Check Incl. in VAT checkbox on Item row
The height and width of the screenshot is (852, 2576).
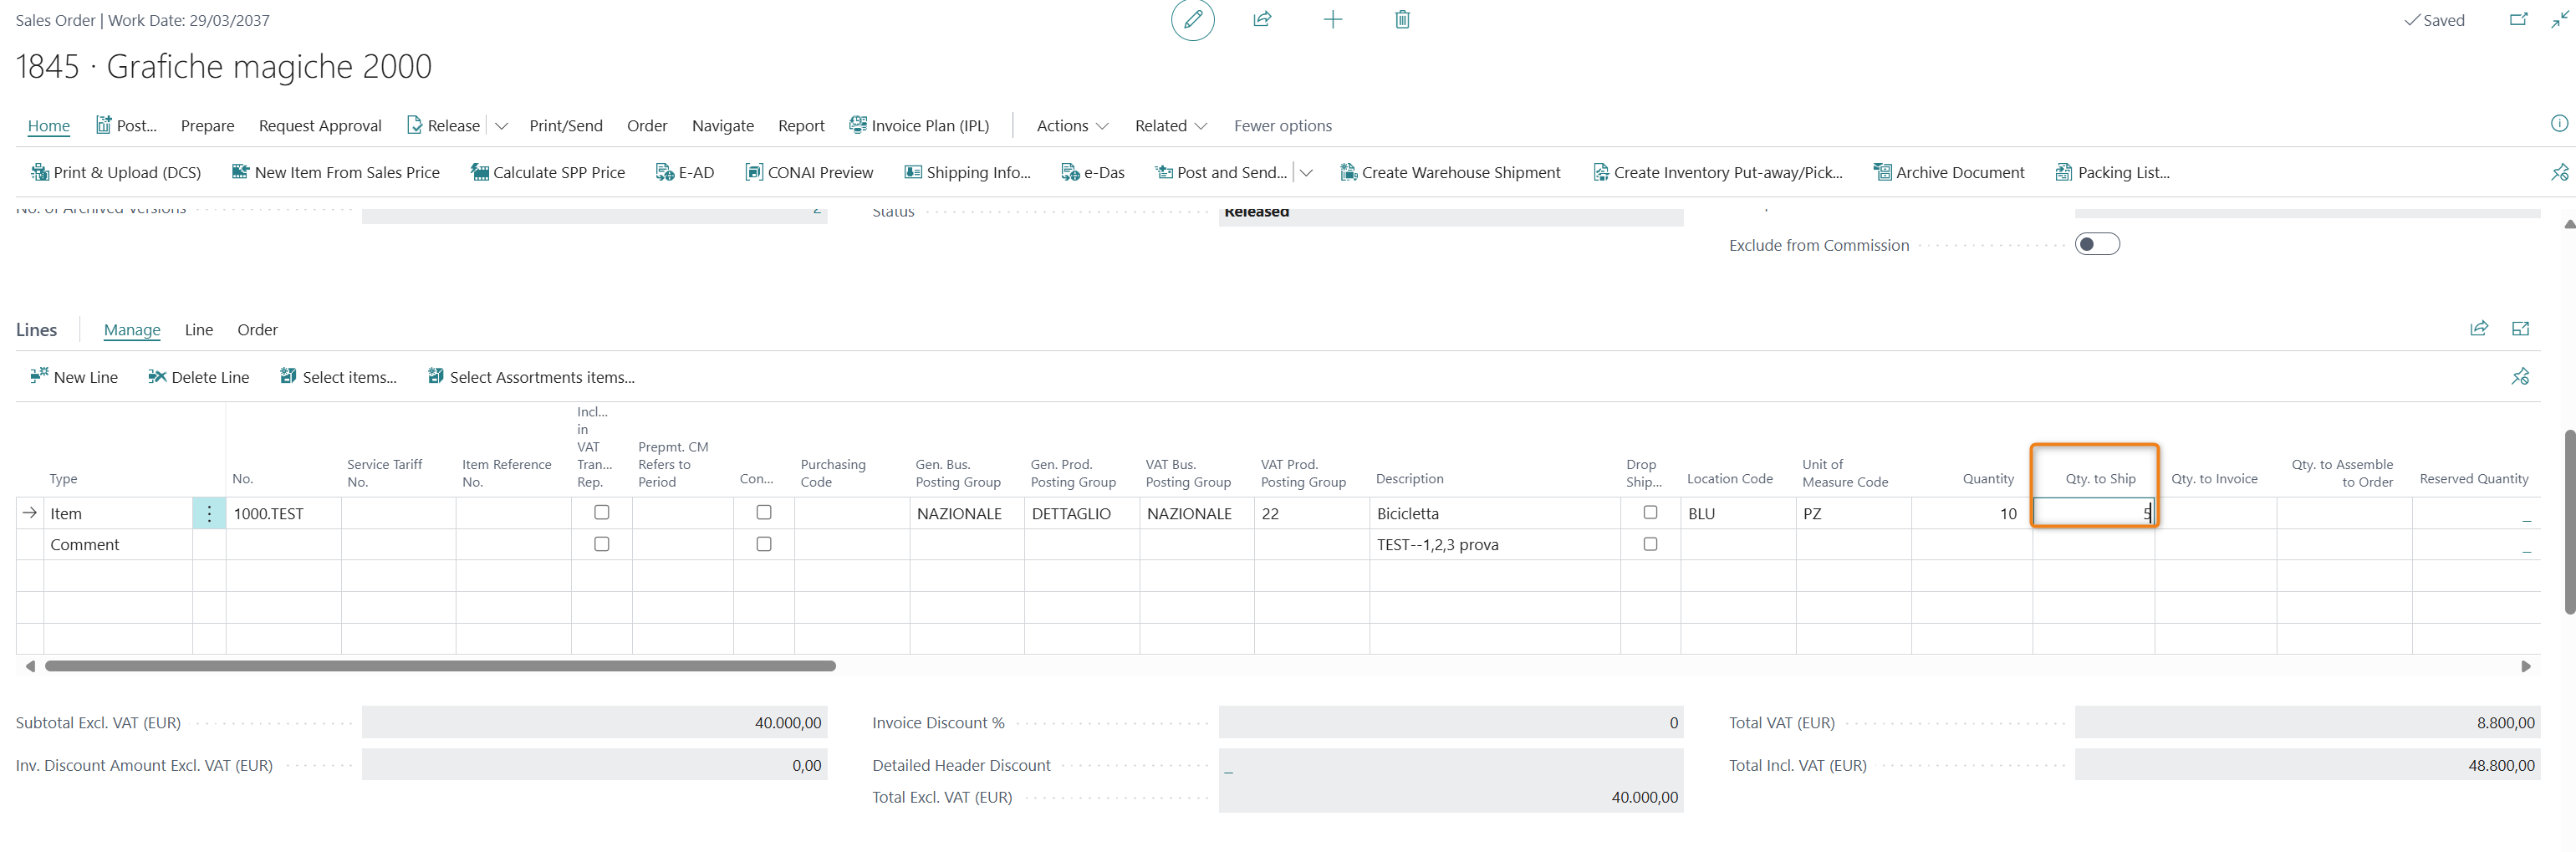[x=601, y=512]
